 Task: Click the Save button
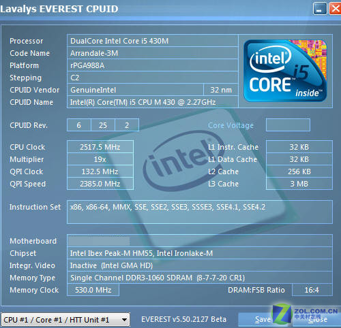[263, 319]
